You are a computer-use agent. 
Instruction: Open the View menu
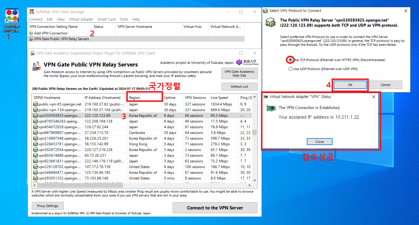[61, 19]
